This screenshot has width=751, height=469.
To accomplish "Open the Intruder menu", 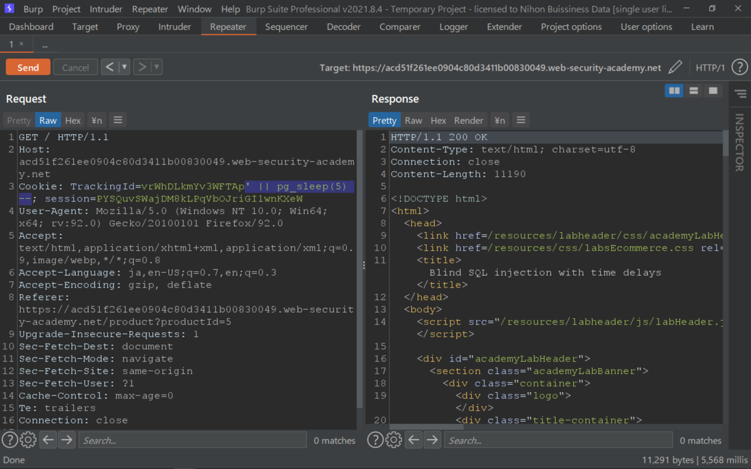I will point(106,9).
